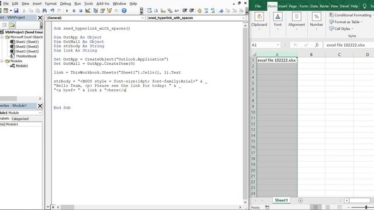Collapse Microsoft Excel Objects tree node
Image resolution: width=374 pixels, height=210 pixels.
pyautogui.click(x=2, y=37)
